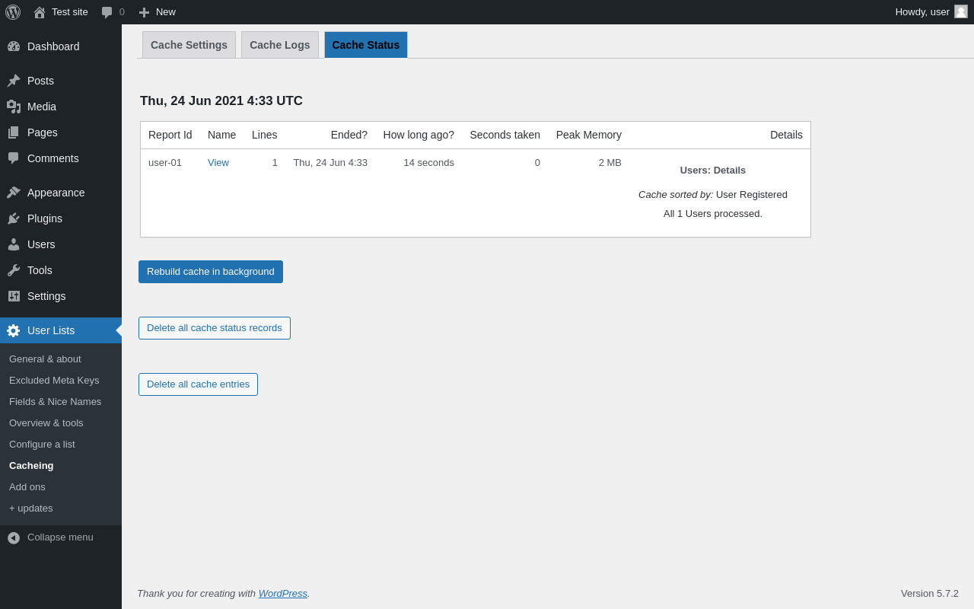Click the User Lists gear icon
The width and height of the screenshot is (974, 609).
[14, 330]
